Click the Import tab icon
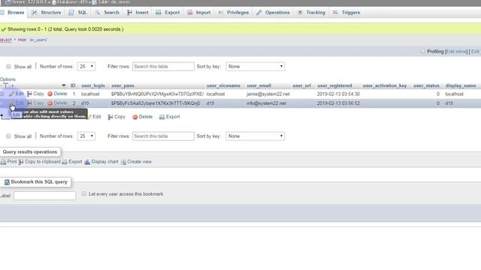Image resolution: width=481 pixels, height=270 pixels. (x=190, y=13)
